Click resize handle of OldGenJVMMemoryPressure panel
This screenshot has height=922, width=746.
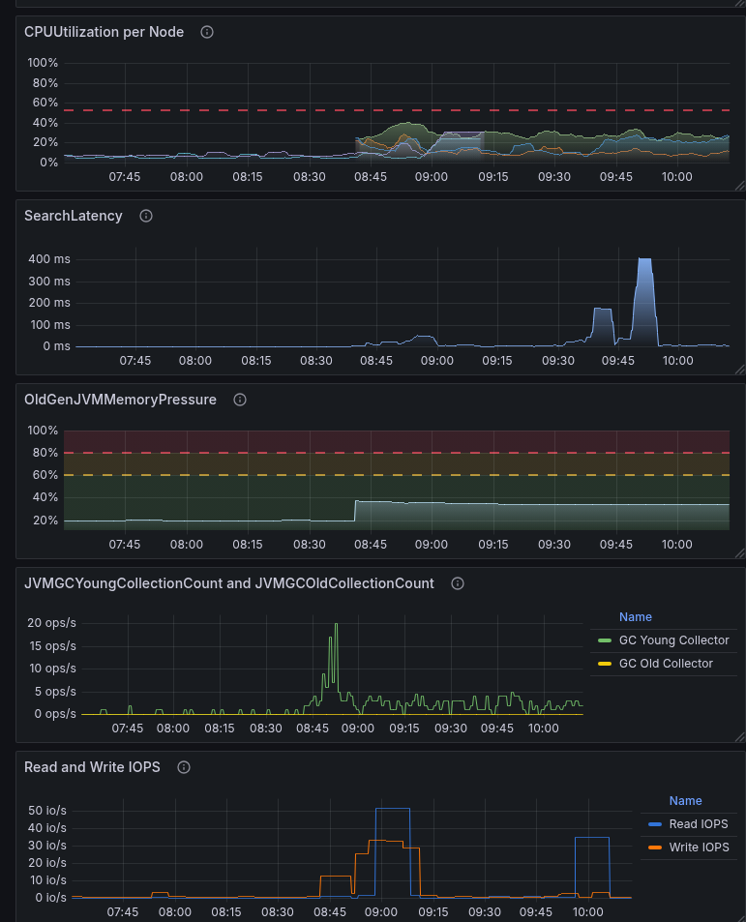[x=739, y=552]
